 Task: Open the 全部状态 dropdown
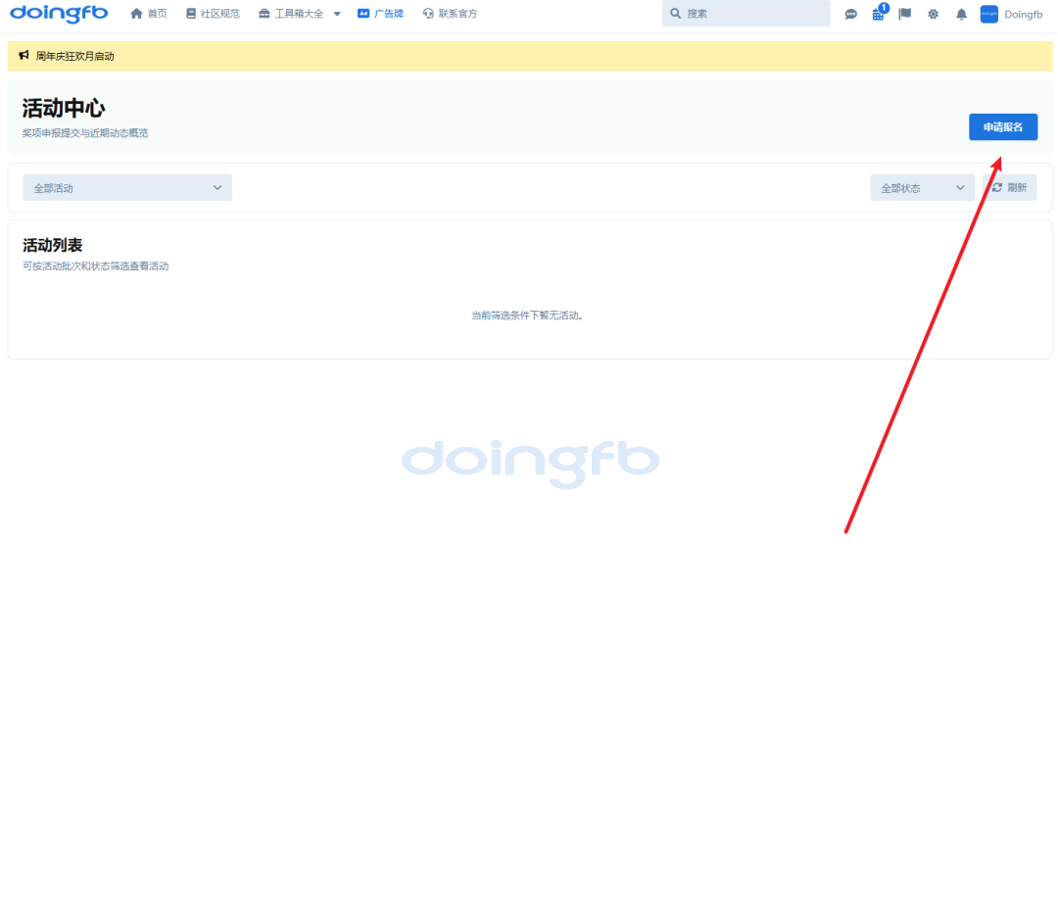(923, 187)
